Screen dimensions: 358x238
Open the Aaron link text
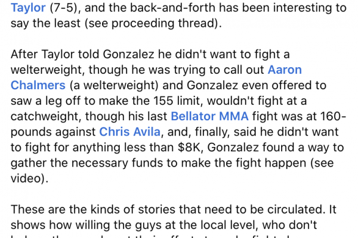(x=285, y=70)
